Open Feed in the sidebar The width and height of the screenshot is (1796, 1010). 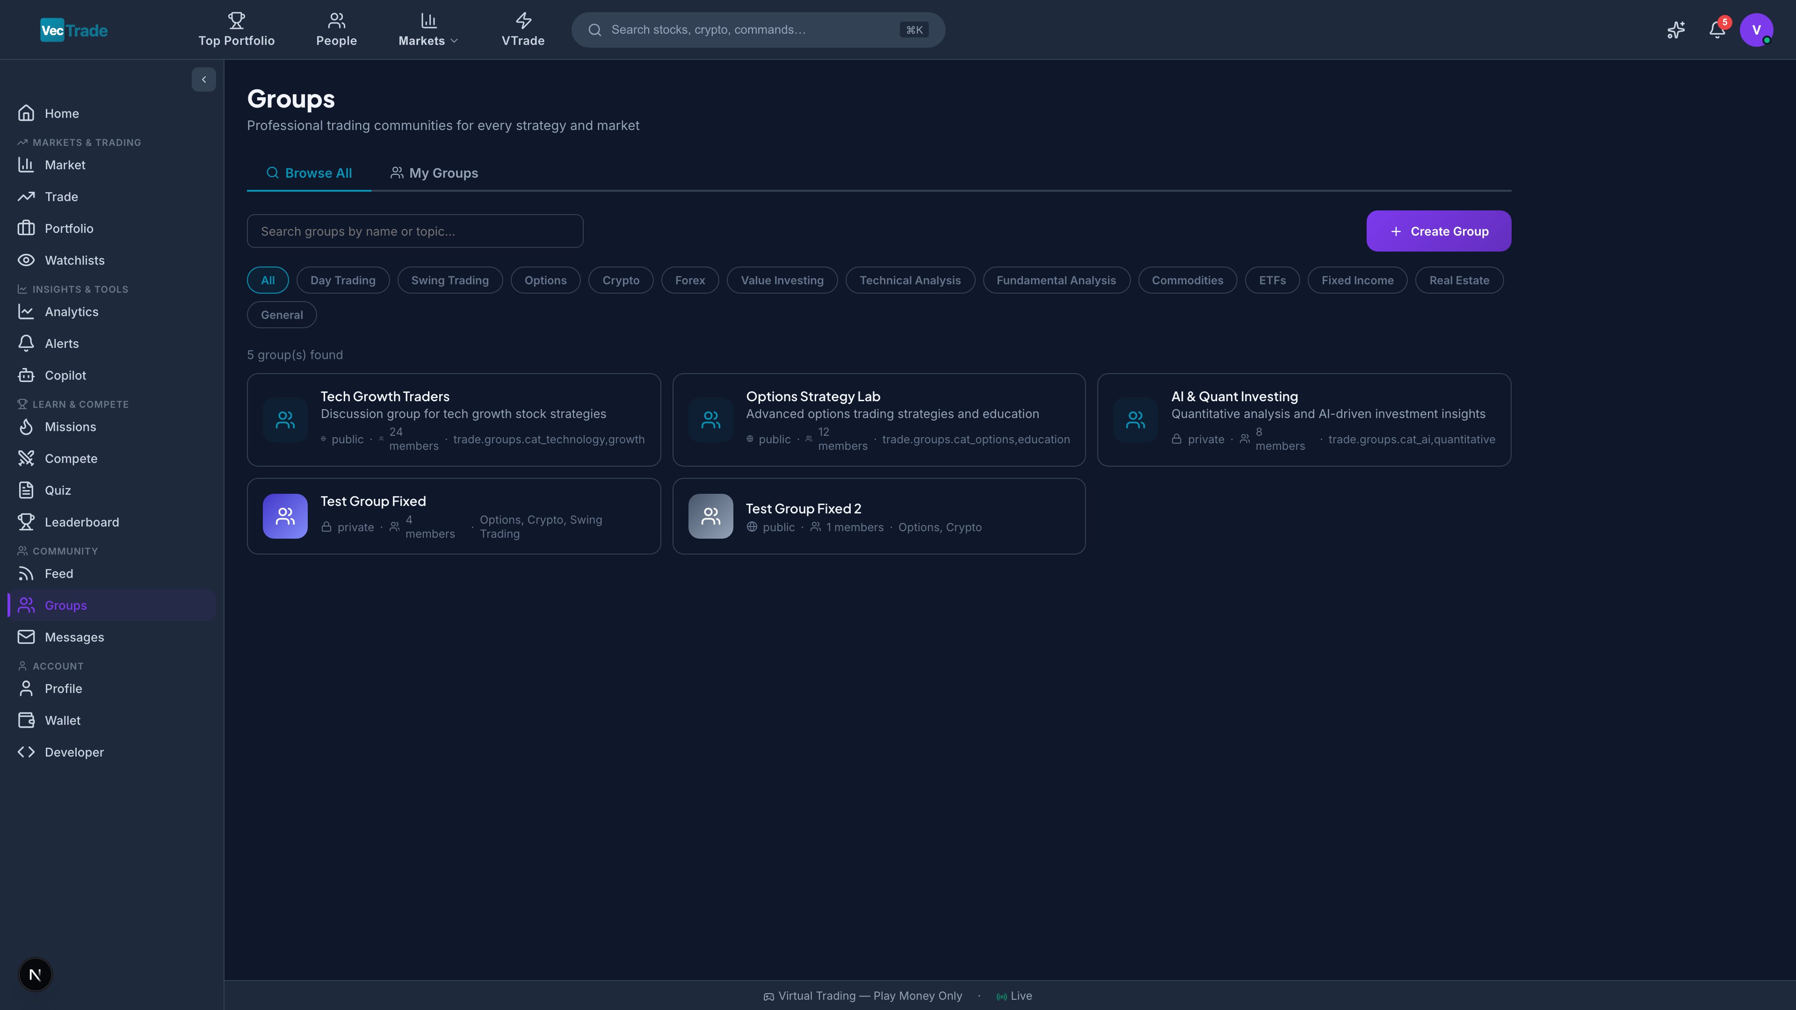[112, 573]
